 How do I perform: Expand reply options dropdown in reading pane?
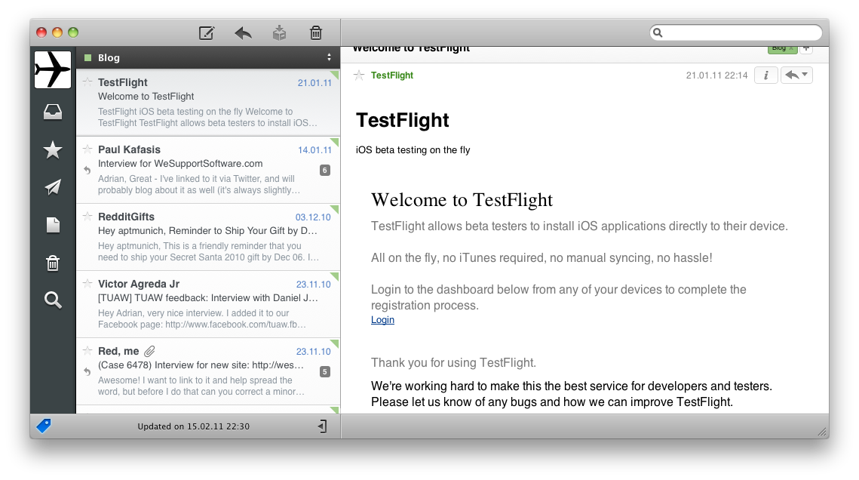pos(796,75)
